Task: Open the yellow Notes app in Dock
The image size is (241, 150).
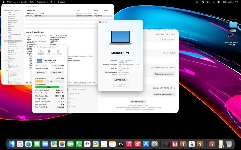Action: coord(112,144)
